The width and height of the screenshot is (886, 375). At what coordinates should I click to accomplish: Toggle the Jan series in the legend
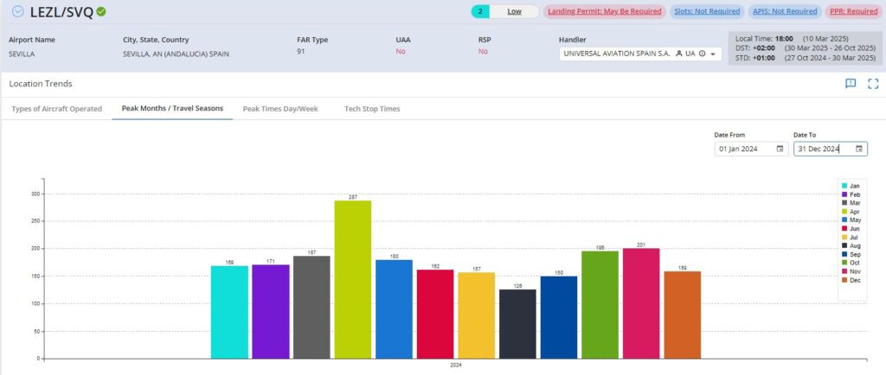tap(850, 186)
